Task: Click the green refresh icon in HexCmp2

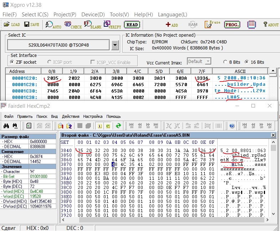Action: click(118, 126)
